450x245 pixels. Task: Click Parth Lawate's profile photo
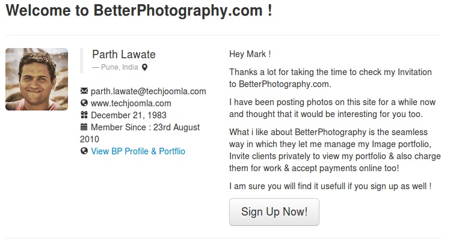point(37,79)
